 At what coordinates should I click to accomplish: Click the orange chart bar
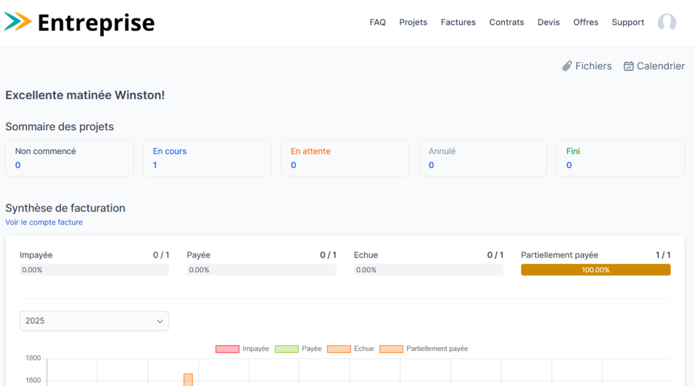(188, 379)
